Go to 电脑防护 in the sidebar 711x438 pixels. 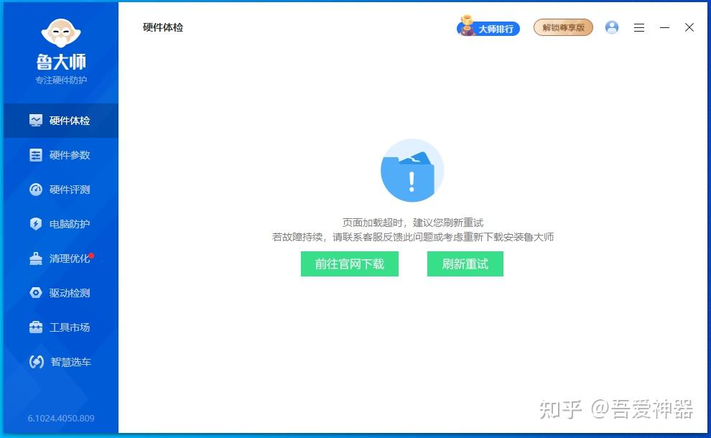(61, 224)
